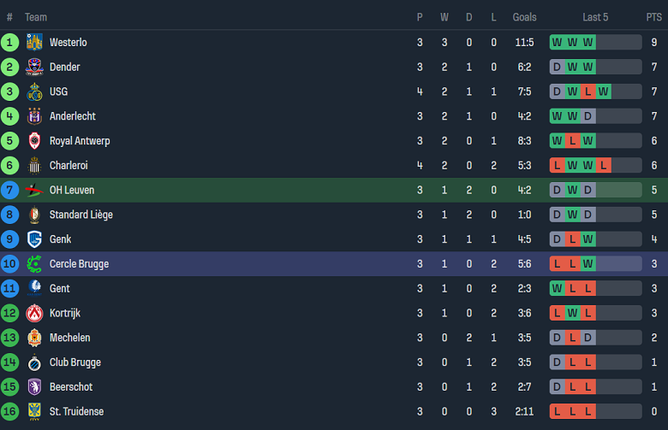Click the Genk club logo
668x430 pixels.
tap(34, 239)
